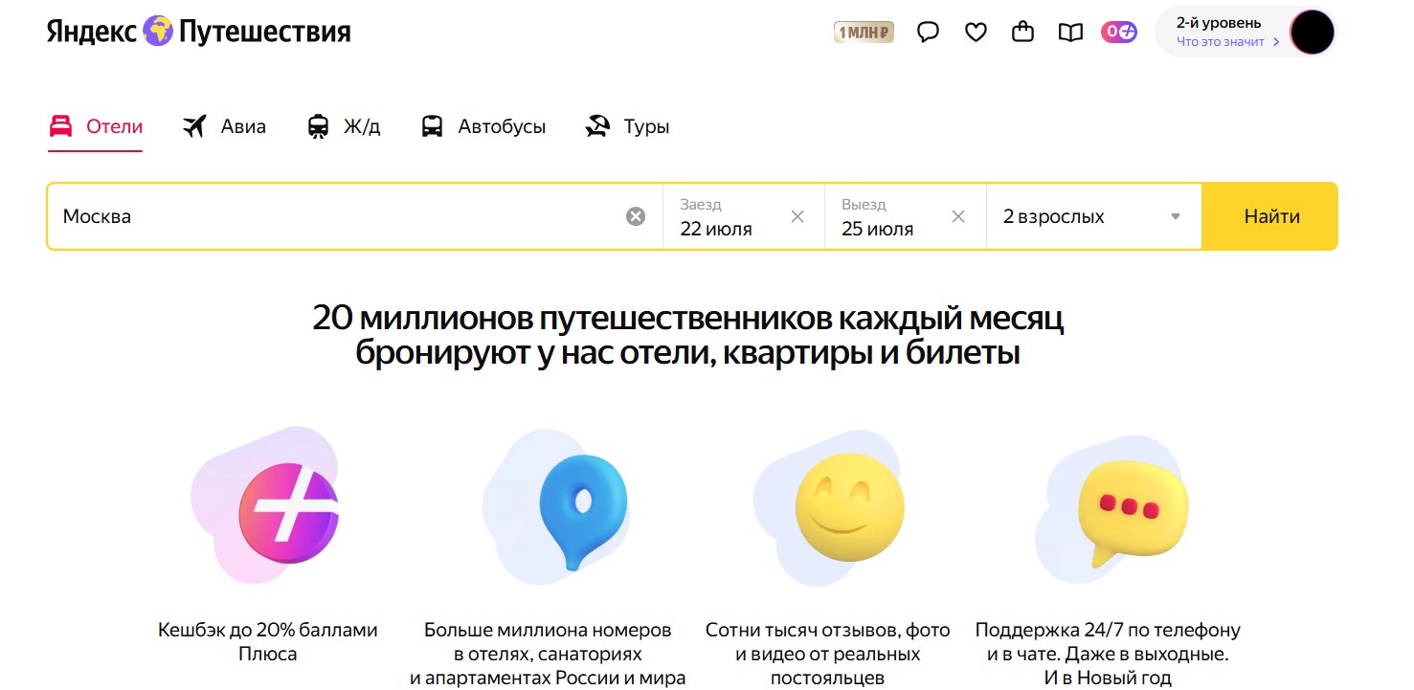Open favorites via the heart icon

click(x=976, y=33)
